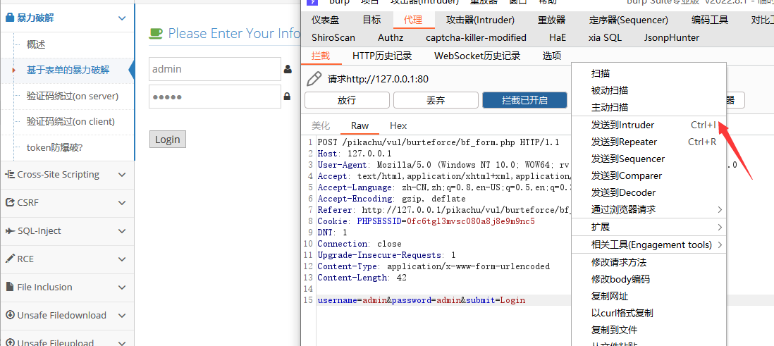Open 验证码绕过(on client) item

pos(70,121)
